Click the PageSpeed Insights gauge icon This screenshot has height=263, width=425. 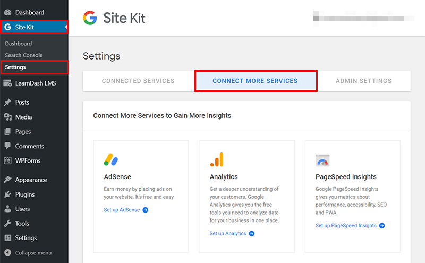coord(322,160)
